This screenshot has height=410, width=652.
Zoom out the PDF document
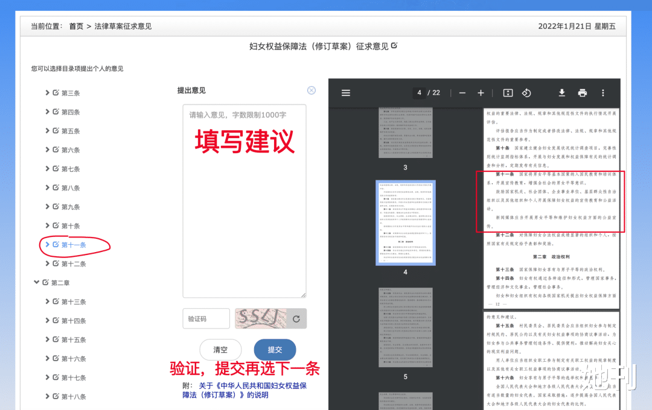[462, 93]
